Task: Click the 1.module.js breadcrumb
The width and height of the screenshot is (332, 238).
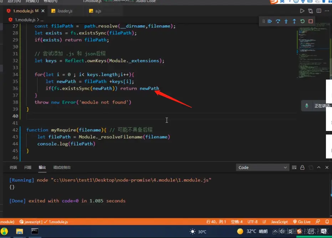Action: 25,20
